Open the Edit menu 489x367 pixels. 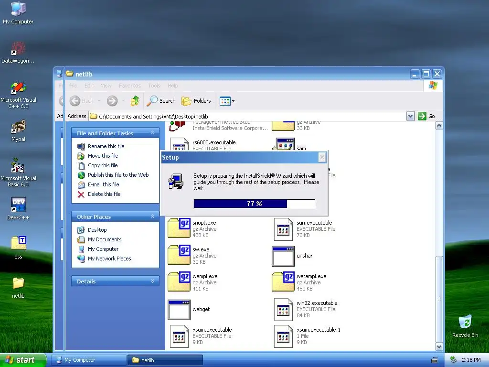(89, 86)
